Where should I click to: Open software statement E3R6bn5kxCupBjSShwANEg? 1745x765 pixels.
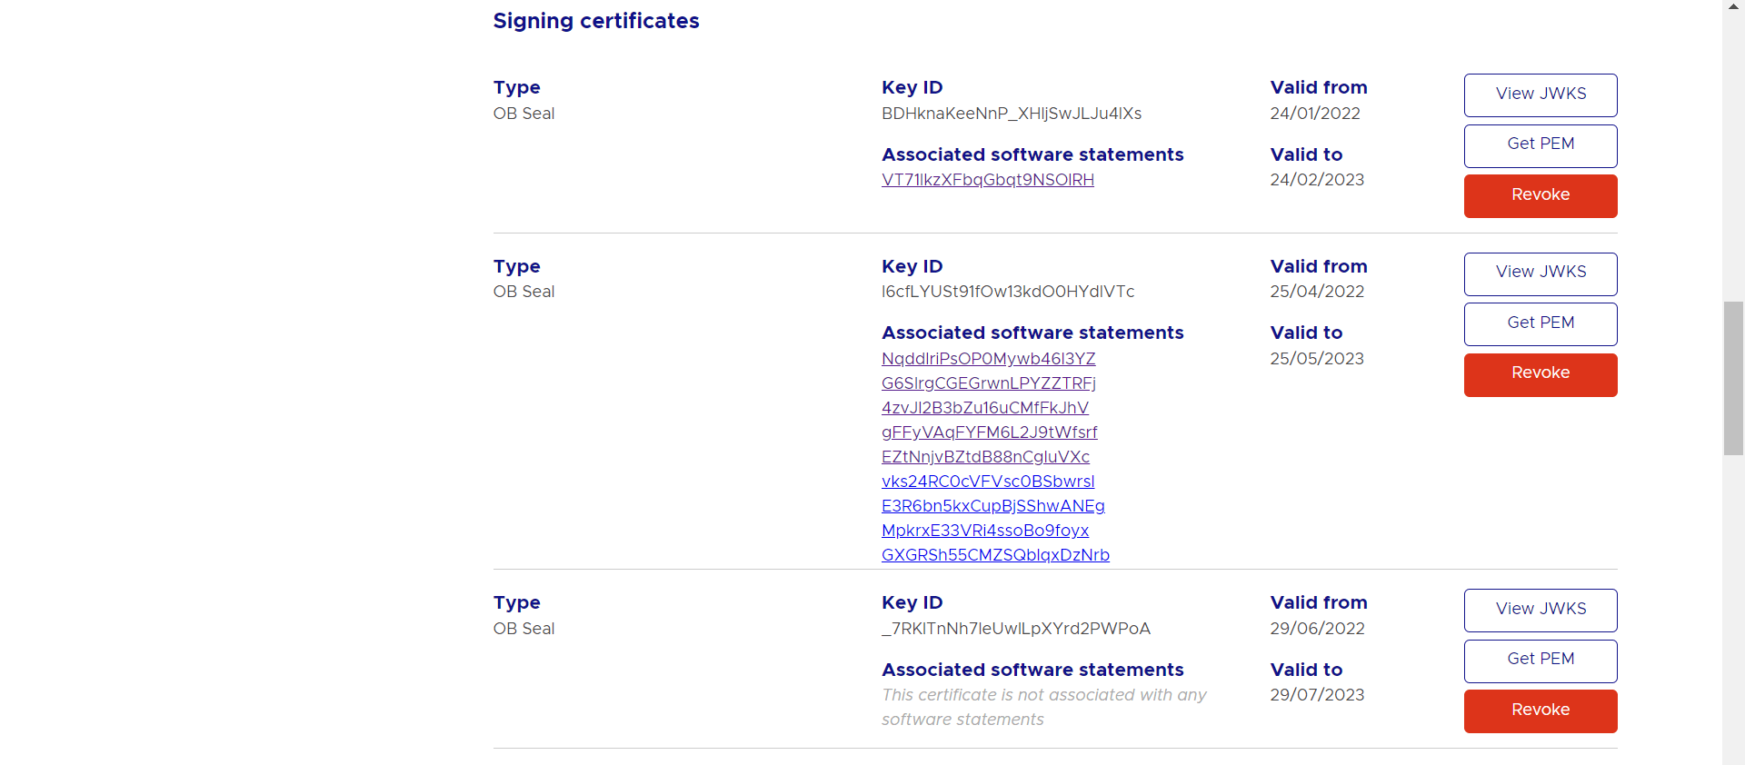click(x=992, y=506)
